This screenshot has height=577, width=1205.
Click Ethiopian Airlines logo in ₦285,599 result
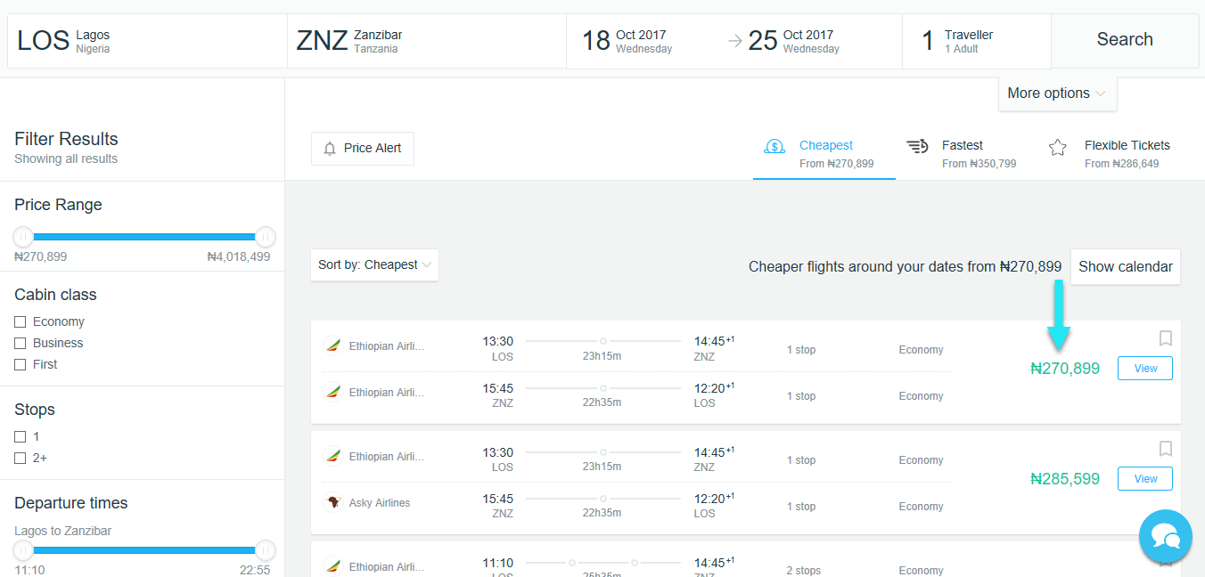click(x=332, y=456)
